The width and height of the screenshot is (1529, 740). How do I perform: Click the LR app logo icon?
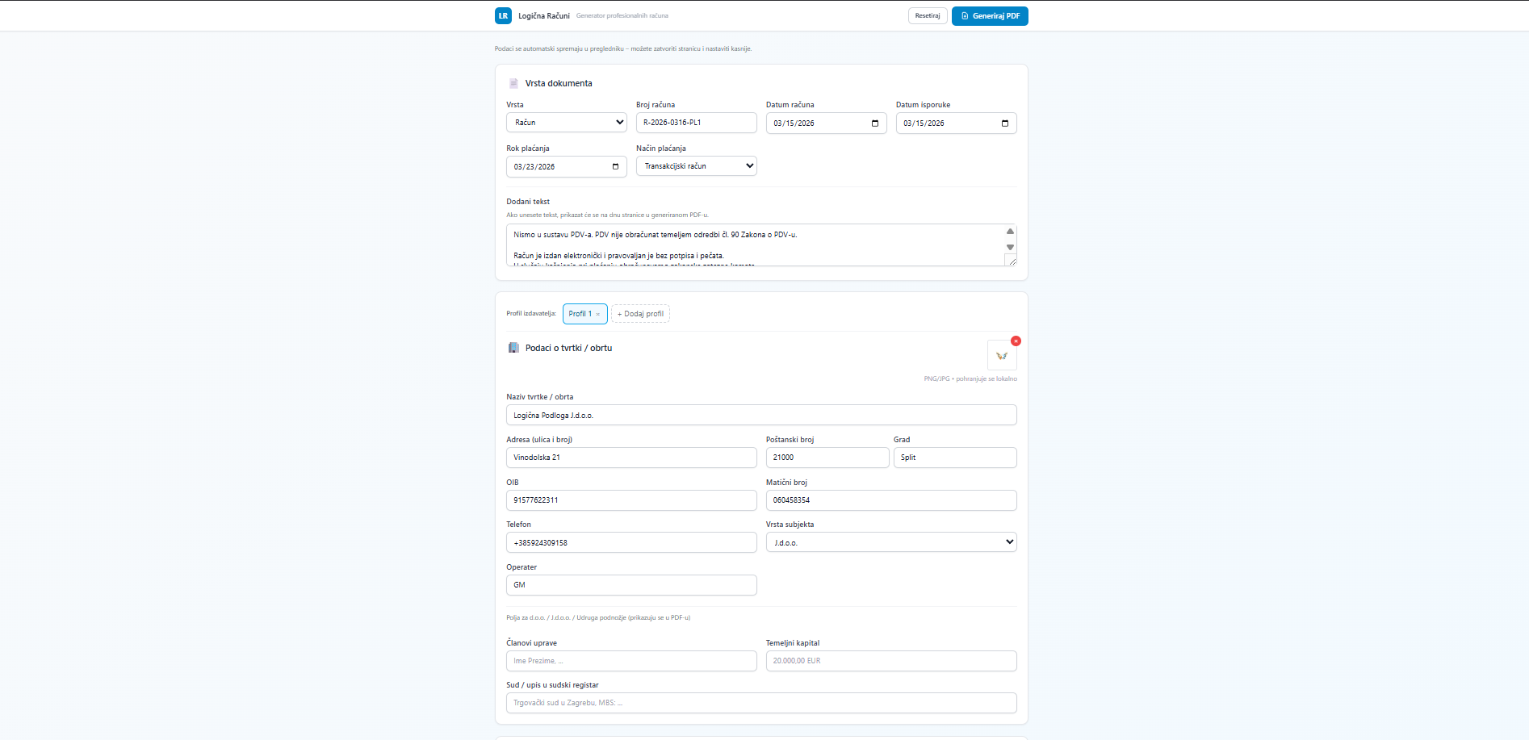click(503, 16)
